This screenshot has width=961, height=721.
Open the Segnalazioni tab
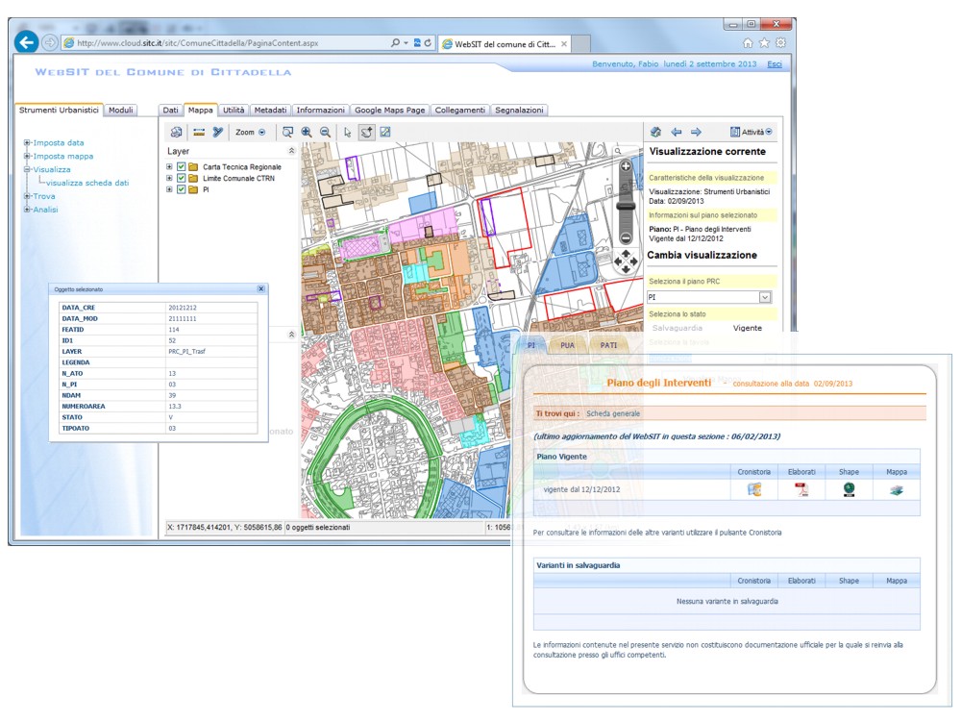pyautogui.click(x=519, y=111)
